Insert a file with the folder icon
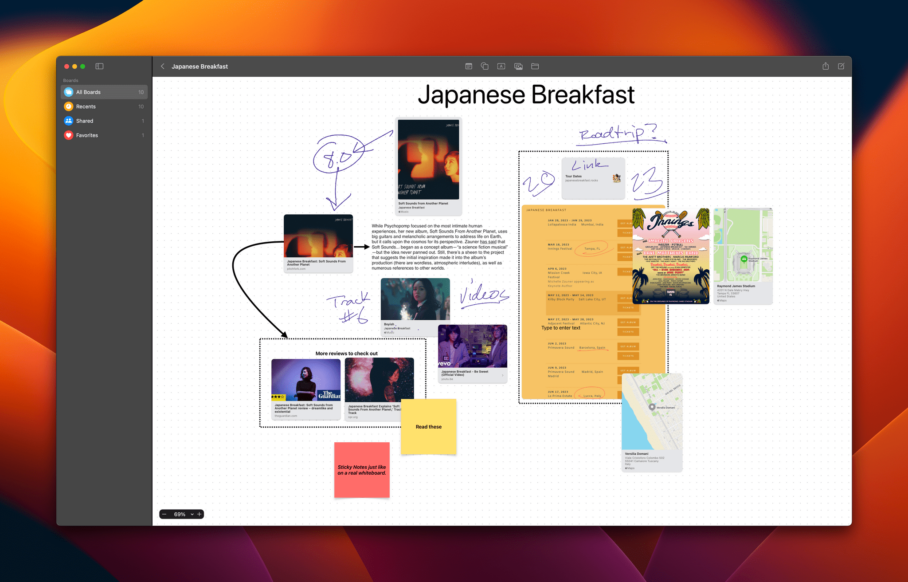The height and width of the screenshot is (582, 908). tap(535, 67)
